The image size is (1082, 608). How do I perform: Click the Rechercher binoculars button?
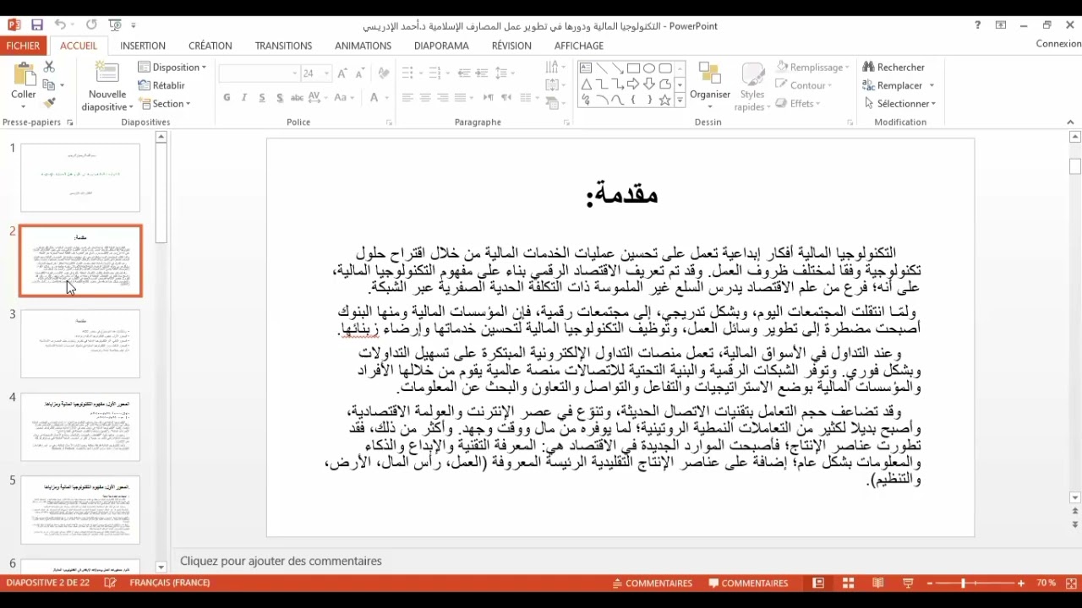[x=893, y=67]
